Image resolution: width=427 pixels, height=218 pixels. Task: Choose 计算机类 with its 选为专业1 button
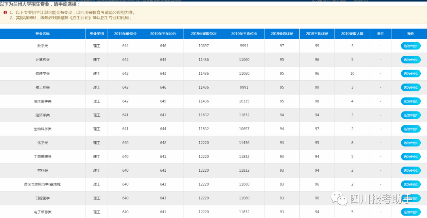pyautogui.click(x=410, y=60)
